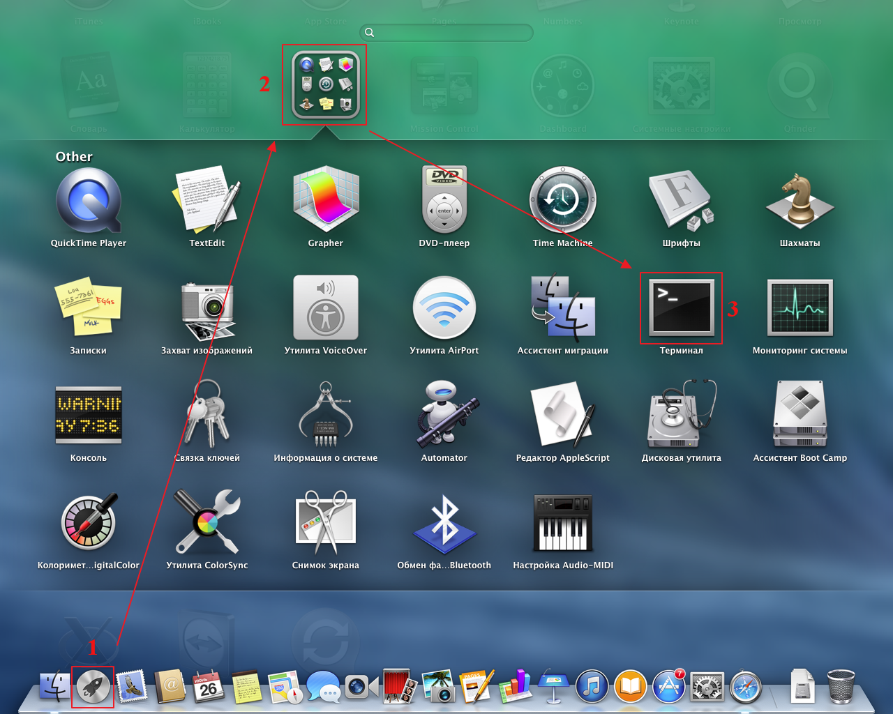The image size is (893, 714).
Task: Open Записки stickies app
Action: click(89, 308)
